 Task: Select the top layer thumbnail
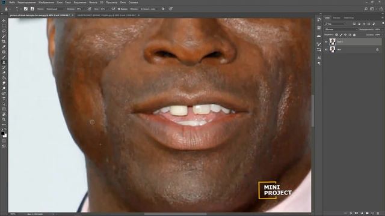pos(333,41)
